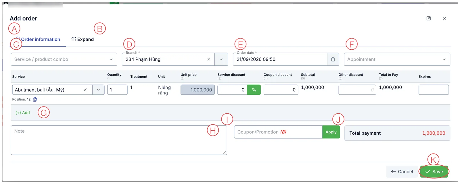Select the Position: 12 label
460x184 pixels.
tap(21, 99)
